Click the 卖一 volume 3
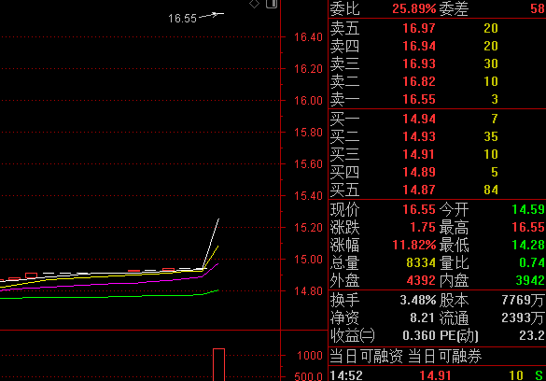 [495, 99]
